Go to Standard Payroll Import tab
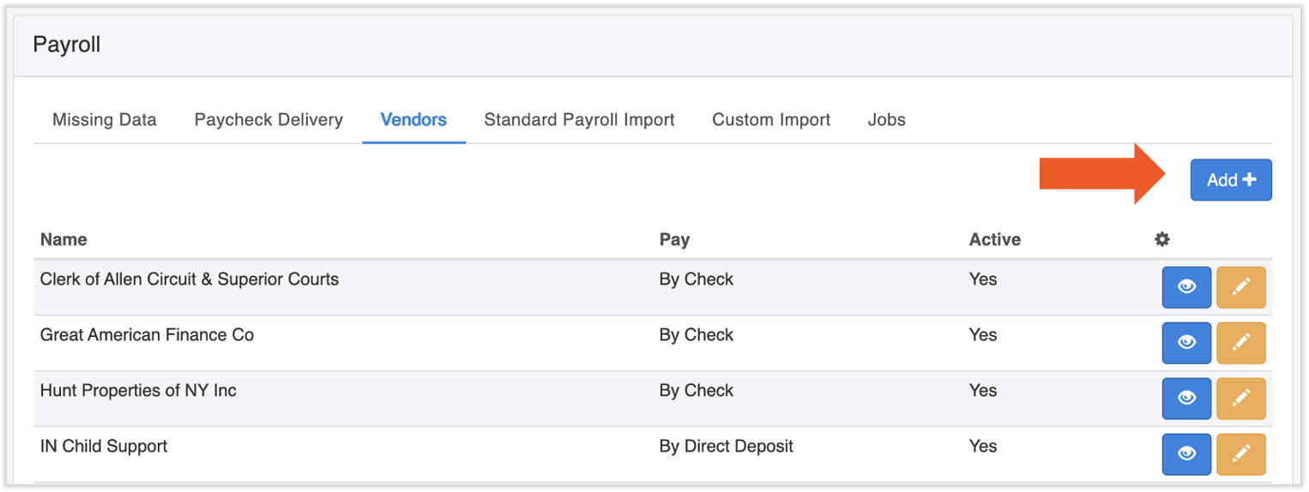The image size is (1309, 492). (579, 120)
